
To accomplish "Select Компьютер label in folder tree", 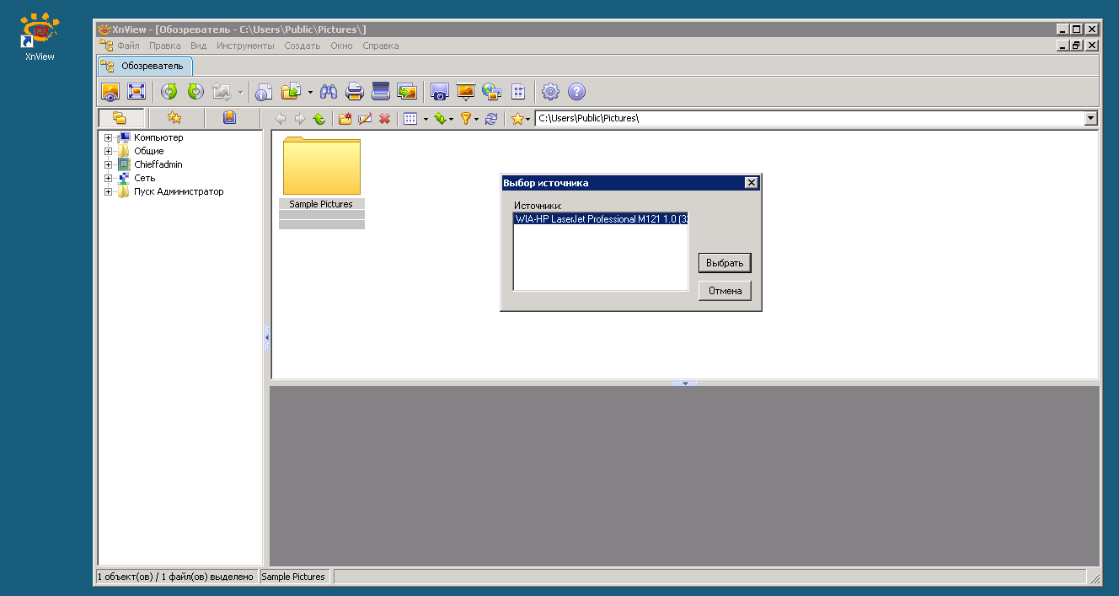I will (158, 137).
